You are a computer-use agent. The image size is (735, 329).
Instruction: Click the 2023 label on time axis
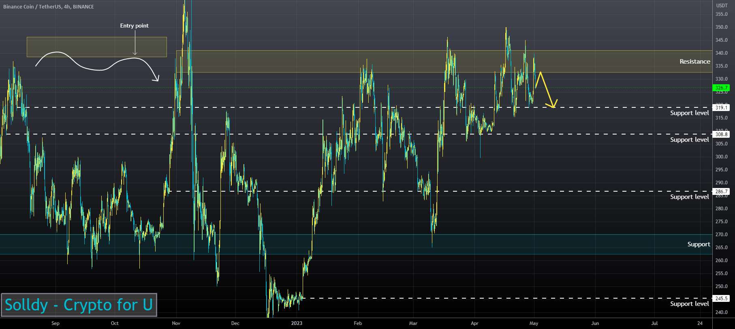[x=297, y=323]
